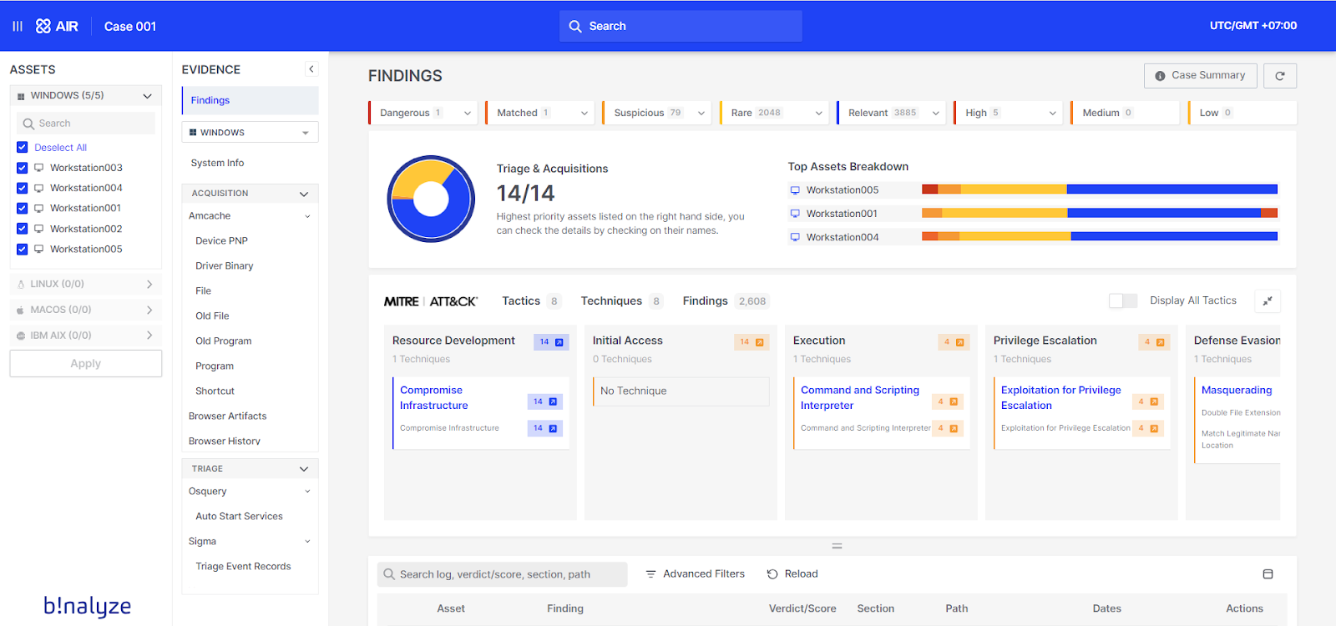Select the Findings item in Evidence panel
The height and width of the screenshot is (626, 1336).
[250, 100]
